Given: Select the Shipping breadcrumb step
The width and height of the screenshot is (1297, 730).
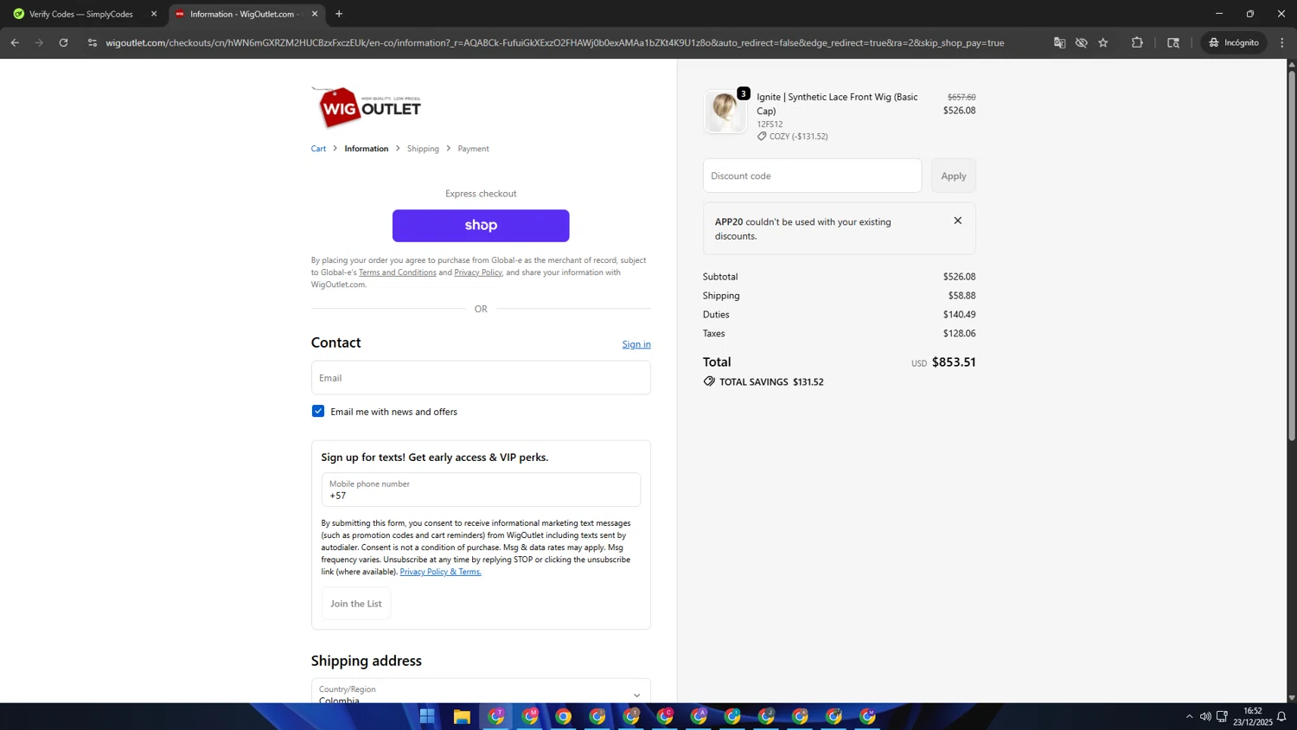Looking at the screenshot, I should click(x=423, y=149).
